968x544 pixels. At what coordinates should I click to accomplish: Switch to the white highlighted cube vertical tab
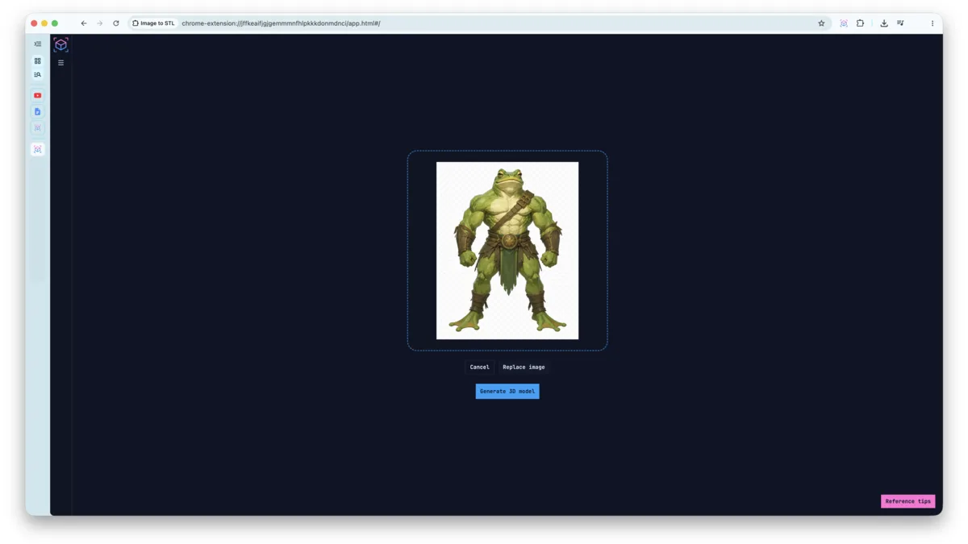point(37,149)
